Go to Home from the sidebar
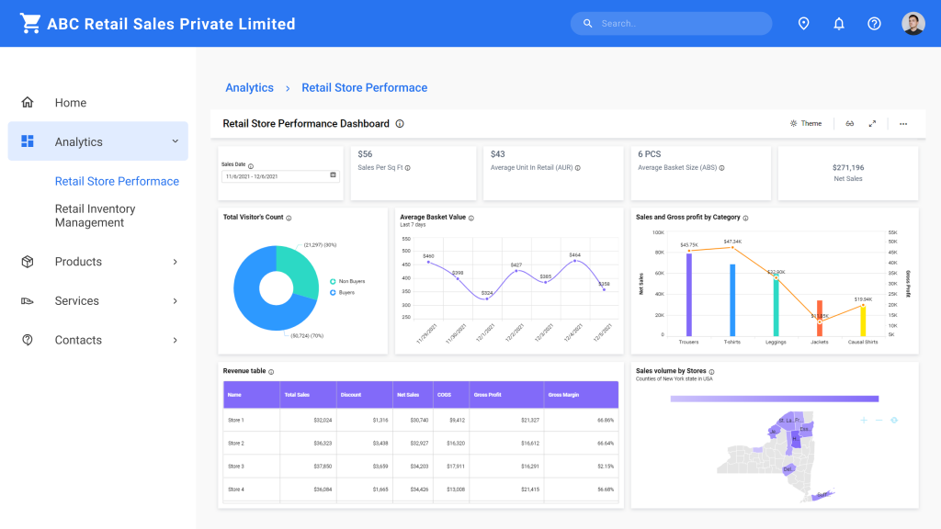 coord(71,102)
